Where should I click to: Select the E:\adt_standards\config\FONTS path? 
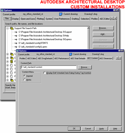pyautogui.click(x=33, y=43)
